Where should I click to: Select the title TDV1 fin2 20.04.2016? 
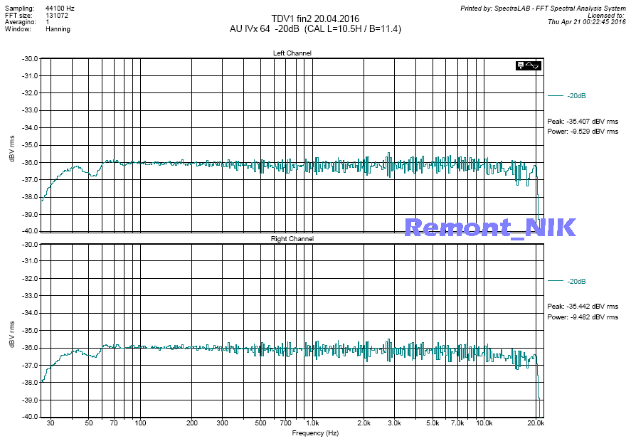point(315,18)
